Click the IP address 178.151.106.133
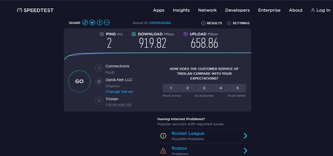 pyautogui.click(x=118, y=105)
